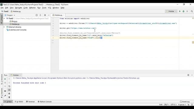The image size is (194, 109).
Task: Collapse all icon in Project panel
Action: 40,15
